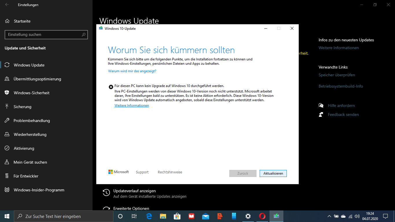Open File Explorer from taskbar

[163, 216]
